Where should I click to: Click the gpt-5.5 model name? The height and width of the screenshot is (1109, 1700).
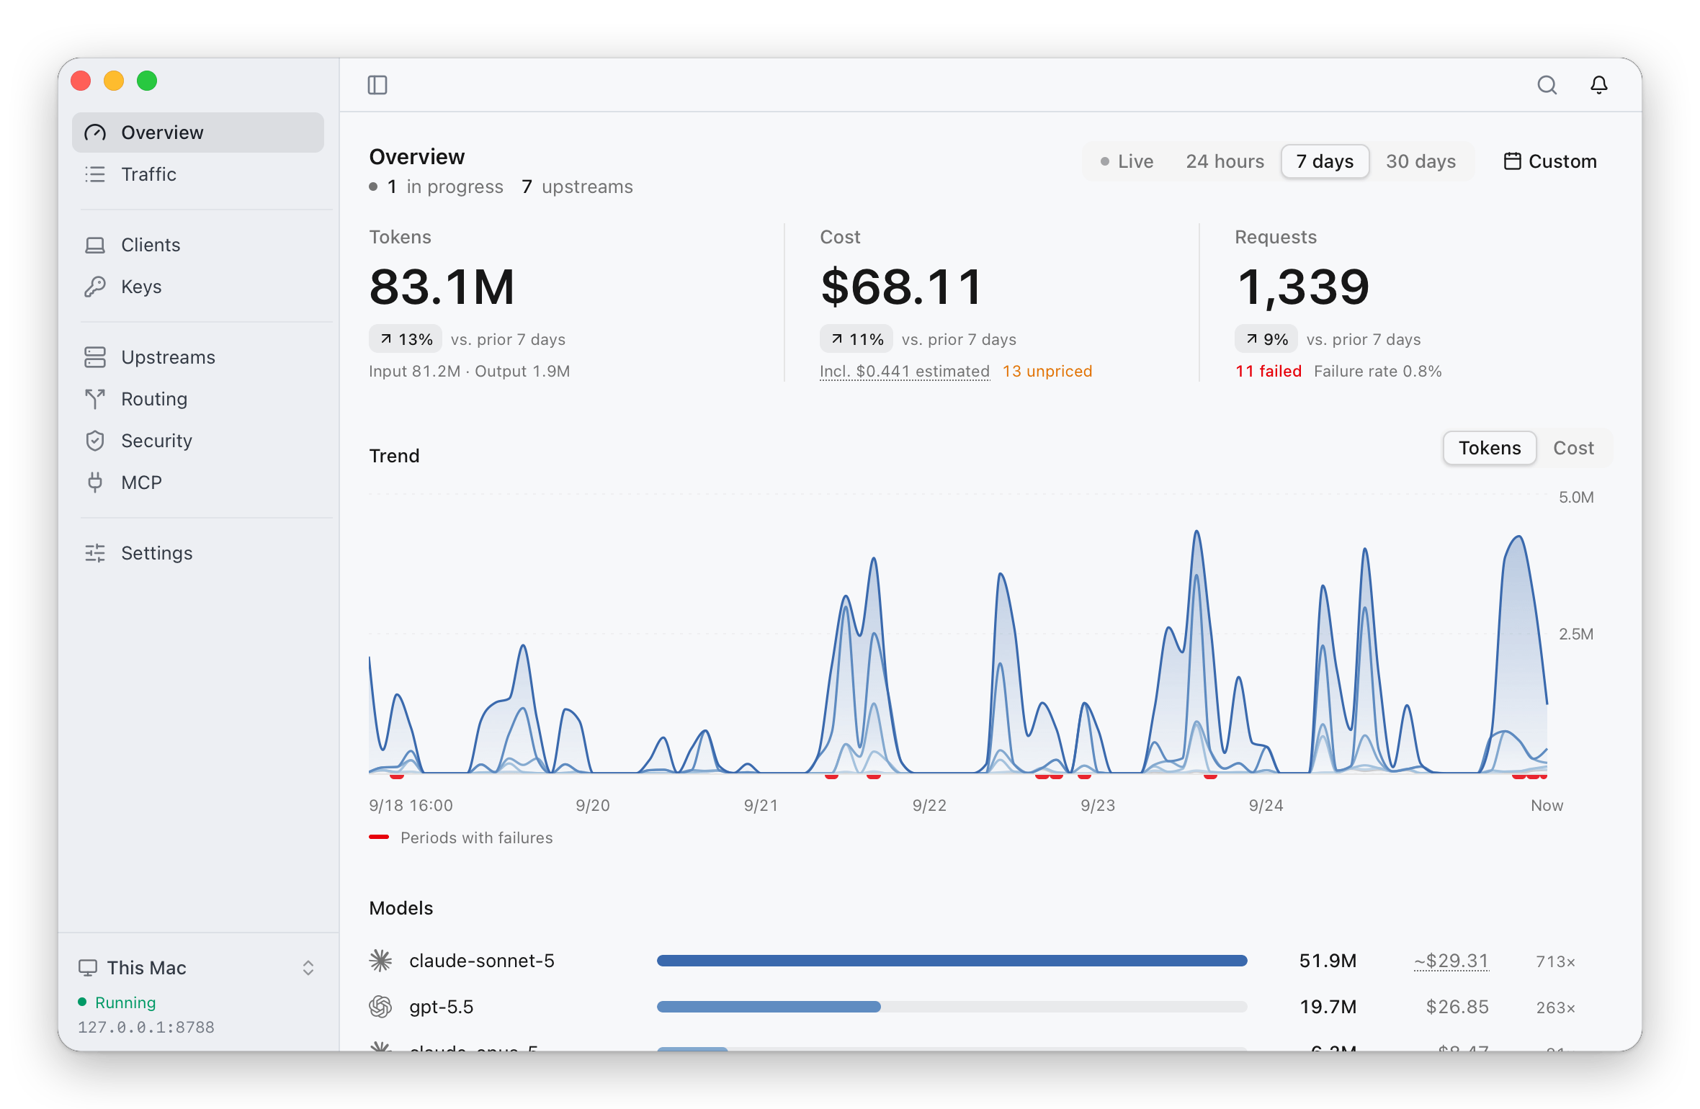pyautogui.click(x=441, y=1007)
